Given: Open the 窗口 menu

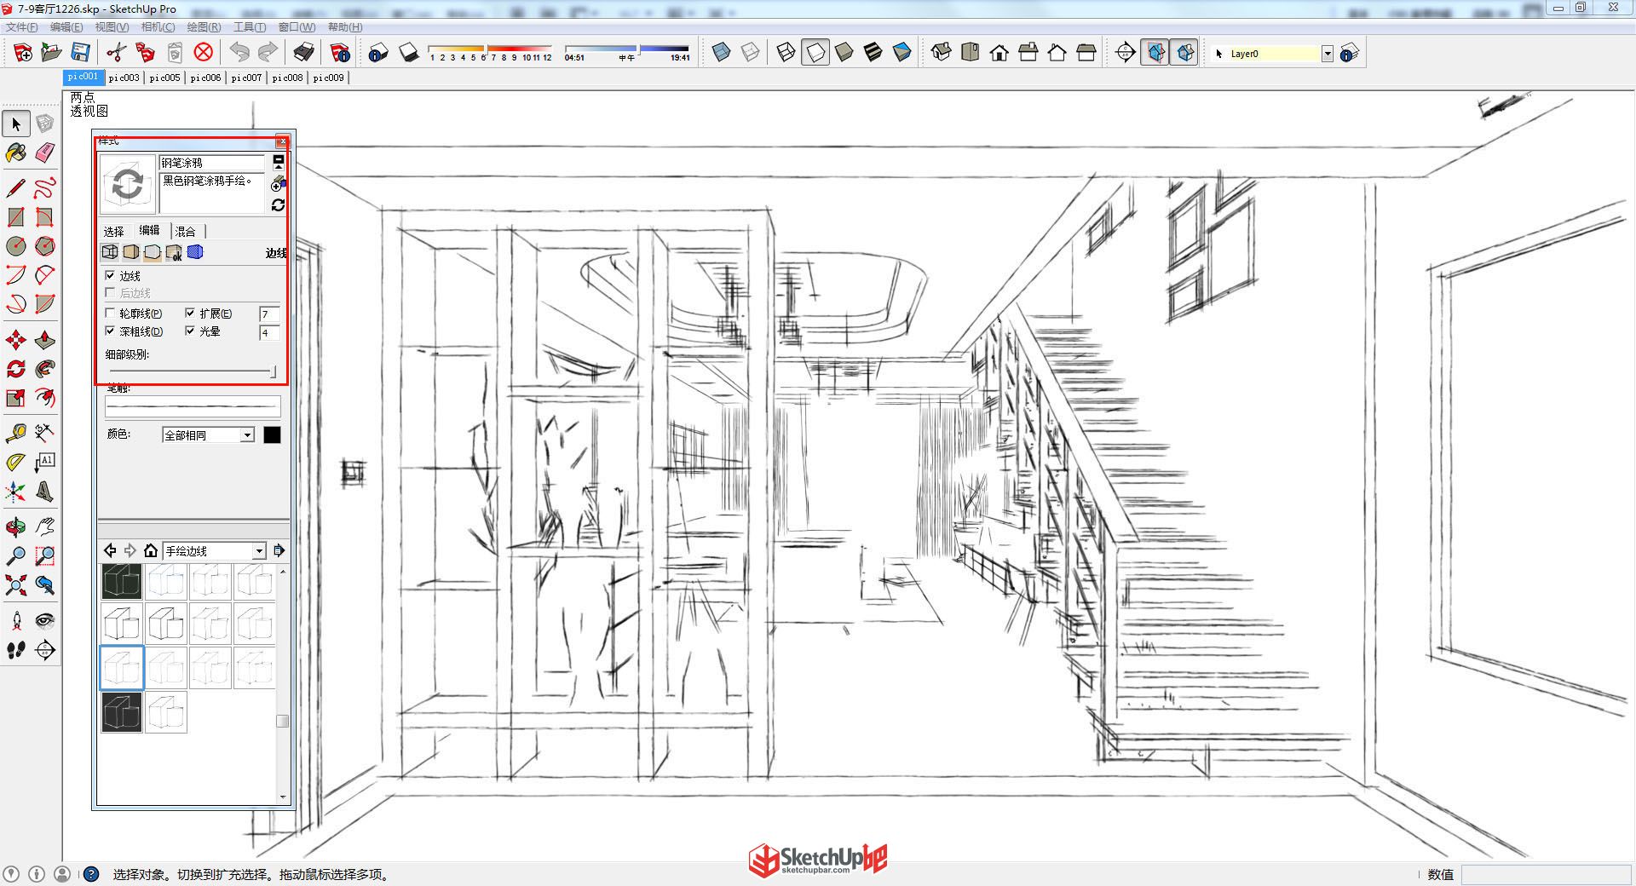Looking at the screenshot, I should pos(297,27).
